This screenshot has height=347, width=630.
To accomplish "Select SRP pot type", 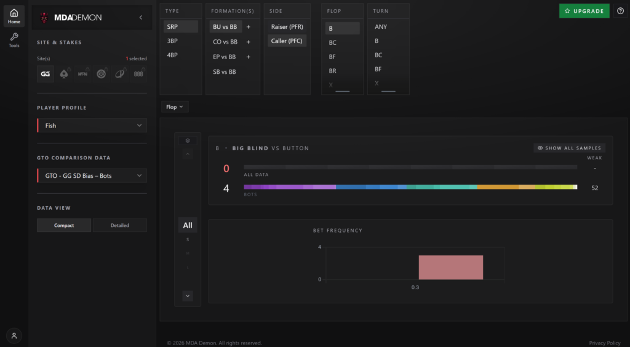I will point(180,27).
